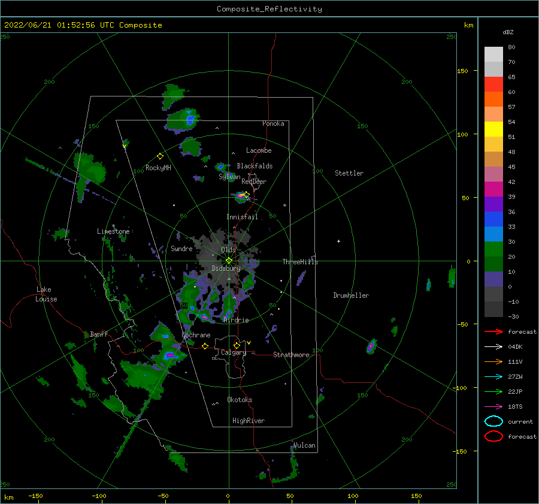539x504 pixels.
Task: Click the RedDeer city label
Action: 254,182
